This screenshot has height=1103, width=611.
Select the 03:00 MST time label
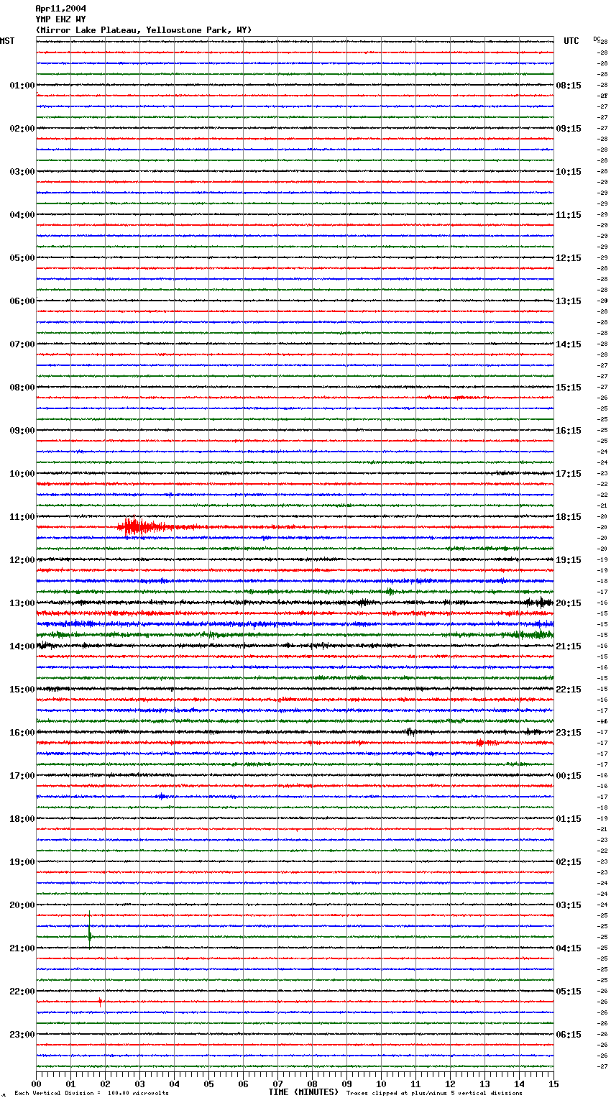click(x=22, y=172)
